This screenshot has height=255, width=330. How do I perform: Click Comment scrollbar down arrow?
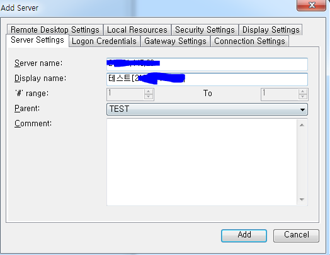pos(302,199)
